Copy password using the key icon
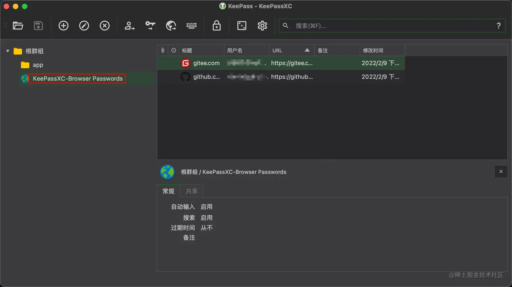The width and height of the screenshot is (512, 287). tap(150, 26)
